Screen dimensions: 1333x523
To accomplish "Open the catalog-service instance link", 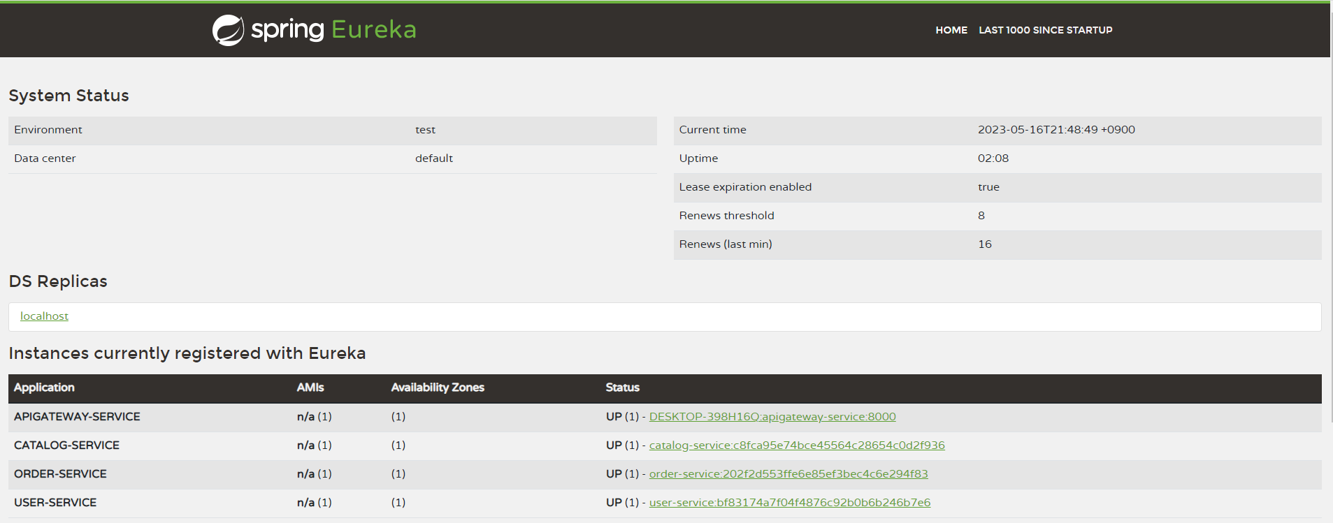I will (797, 445).
